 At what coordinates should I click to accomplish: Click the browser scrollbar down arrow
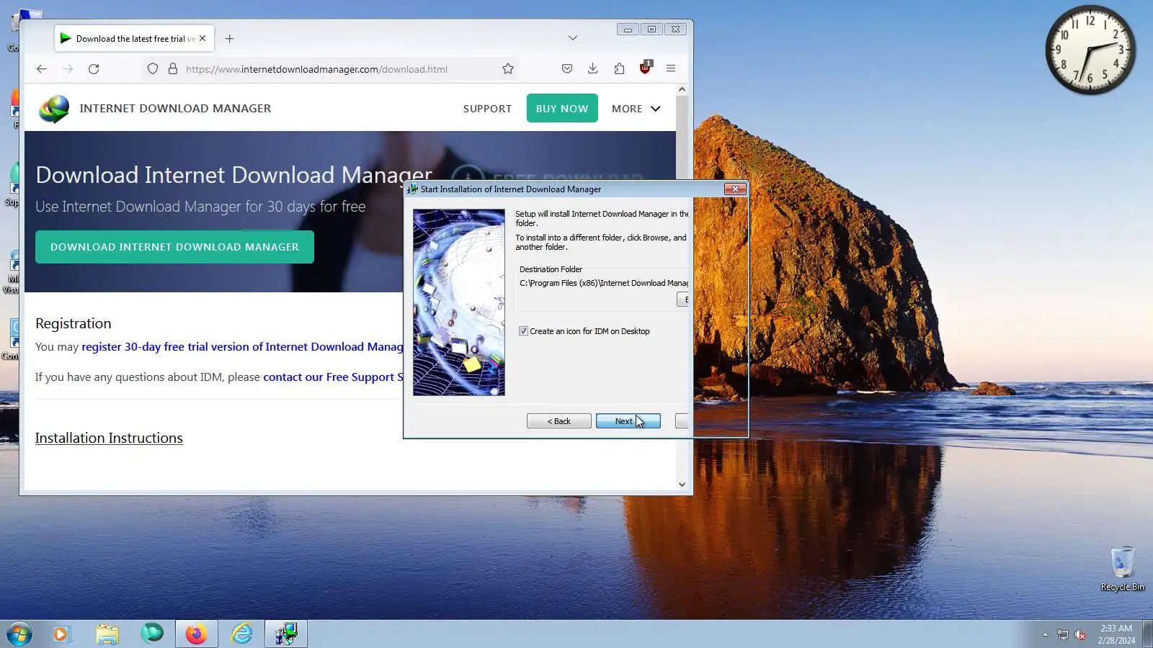click(682, 485)
